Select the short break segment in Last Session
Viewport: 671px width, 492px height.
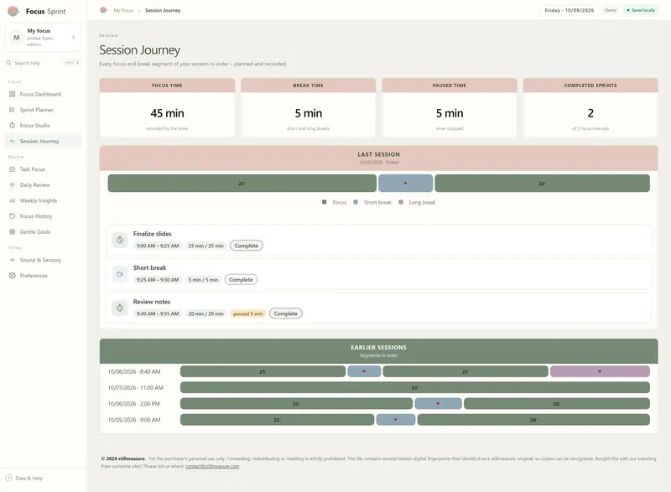tap(406, 184)
